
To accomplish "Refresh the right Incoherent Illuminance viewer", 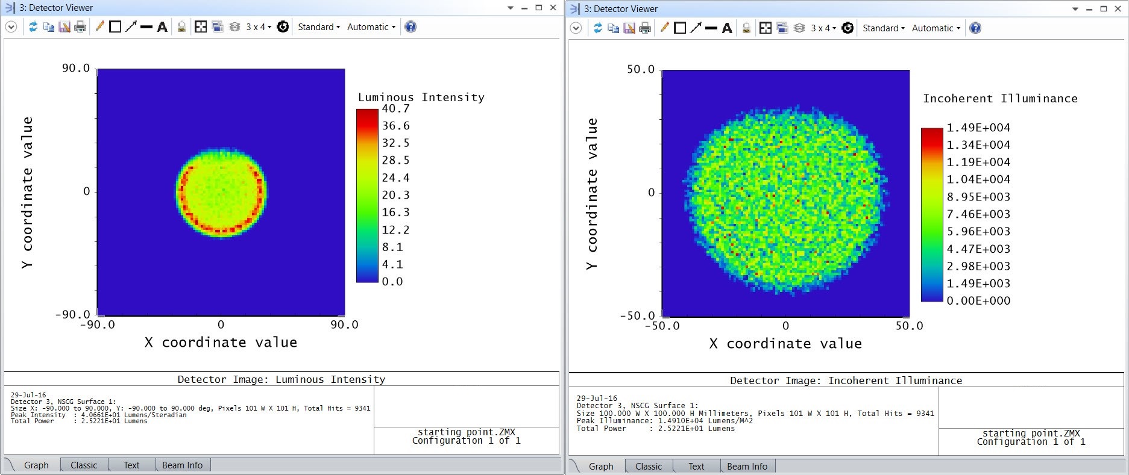I will [x=598, y=28].
